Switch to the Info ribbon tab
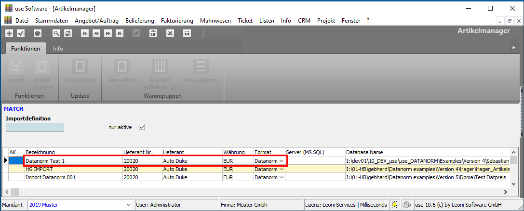This screenshot has height=211, width=524. tap(58, 48)
